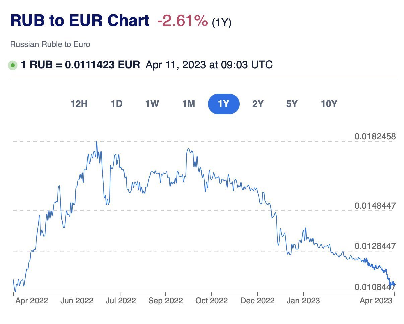Click the 0.0128447 axis label
This screenshot has height=324, width=404.
[x=375, y=246]
